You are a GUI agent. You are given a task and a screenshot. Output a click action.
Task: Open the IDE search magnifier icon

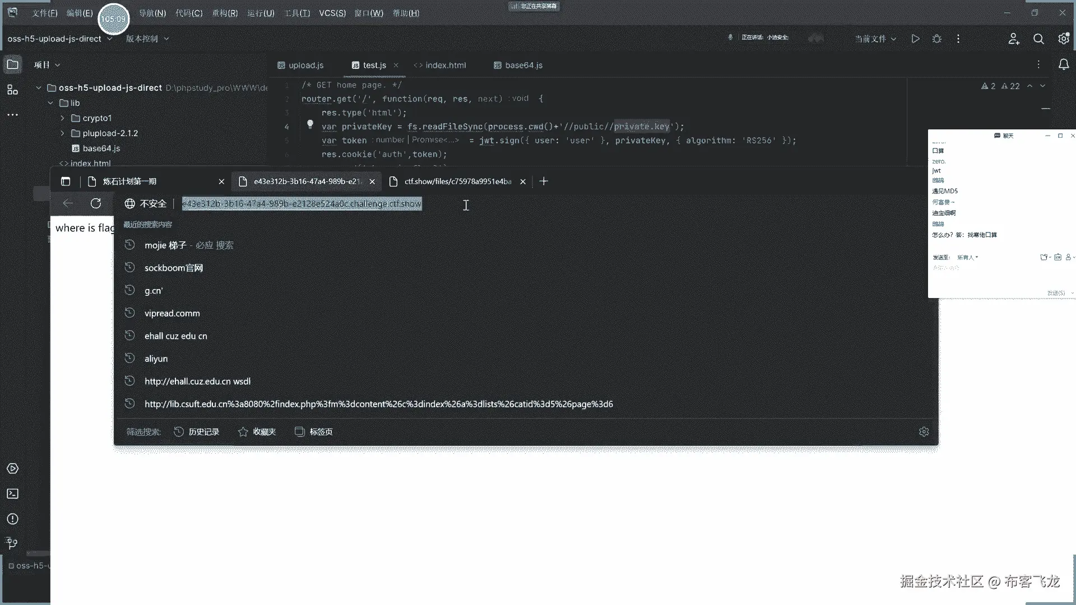point(1038,39)
